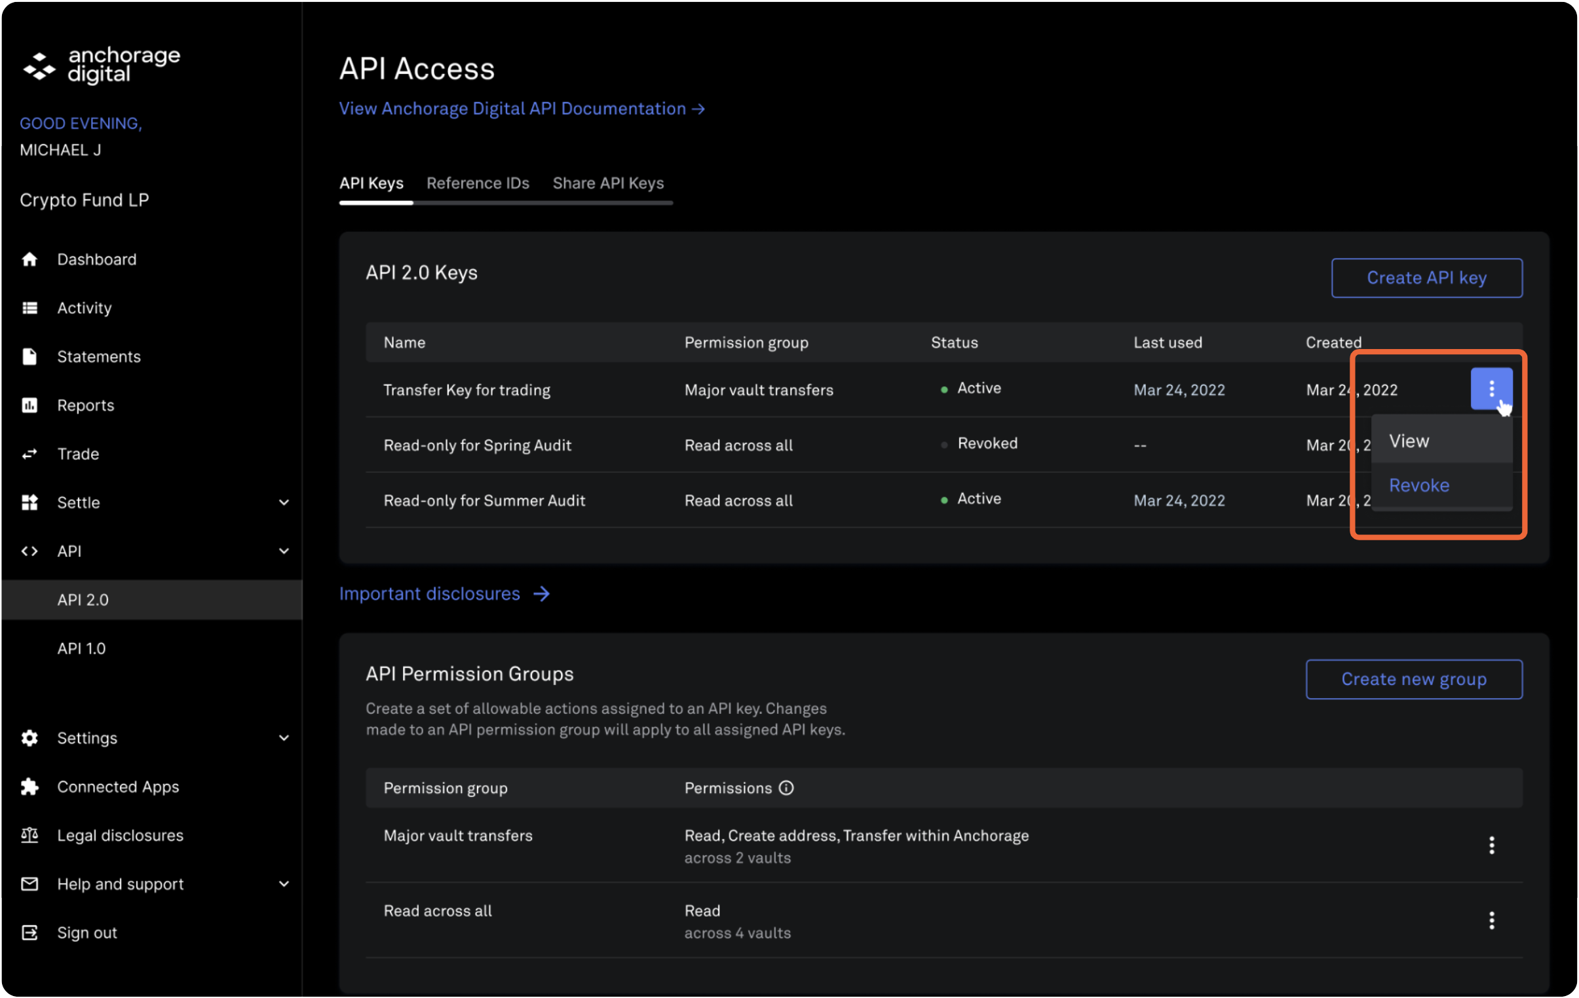Select API 1.0 in the sidebar

[81, 649]
